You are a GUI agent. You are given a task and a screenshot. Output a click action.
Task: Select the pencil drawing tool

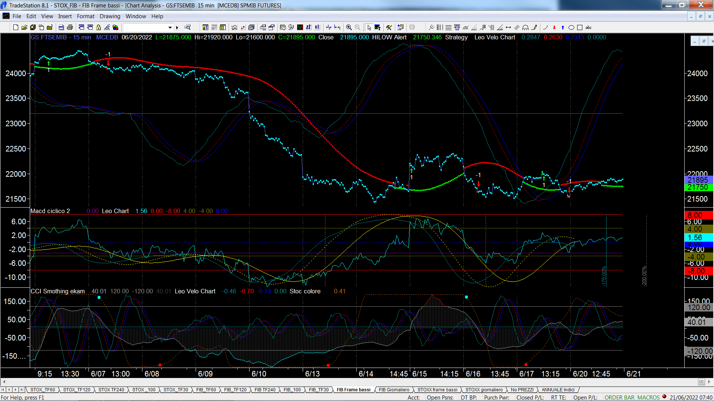(534, 27)
